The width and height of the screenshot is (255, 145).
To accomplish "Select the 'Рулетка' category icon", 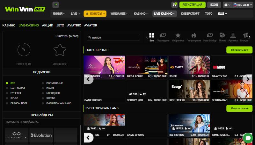I will (x=233, y=37).
